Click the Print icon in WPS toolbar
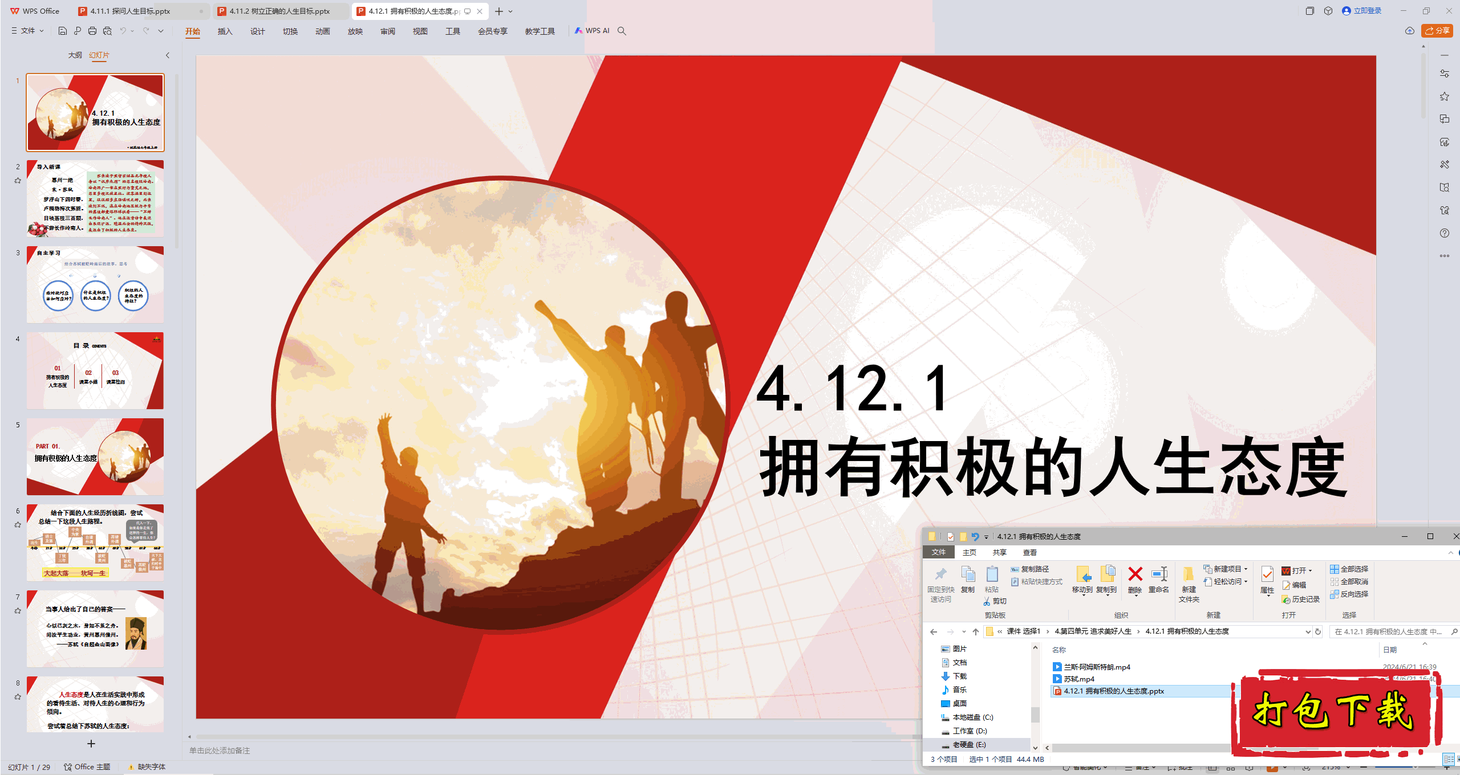The height and width of the screenshot is (775, 1460). (x=92, y=31)
